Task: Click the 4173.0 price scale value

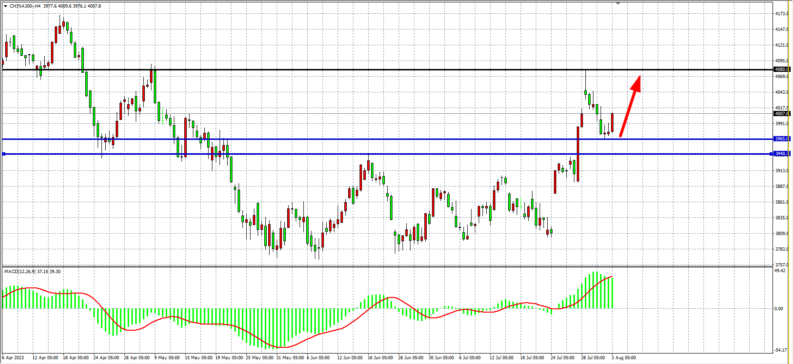Action: (x=781, y=14)
